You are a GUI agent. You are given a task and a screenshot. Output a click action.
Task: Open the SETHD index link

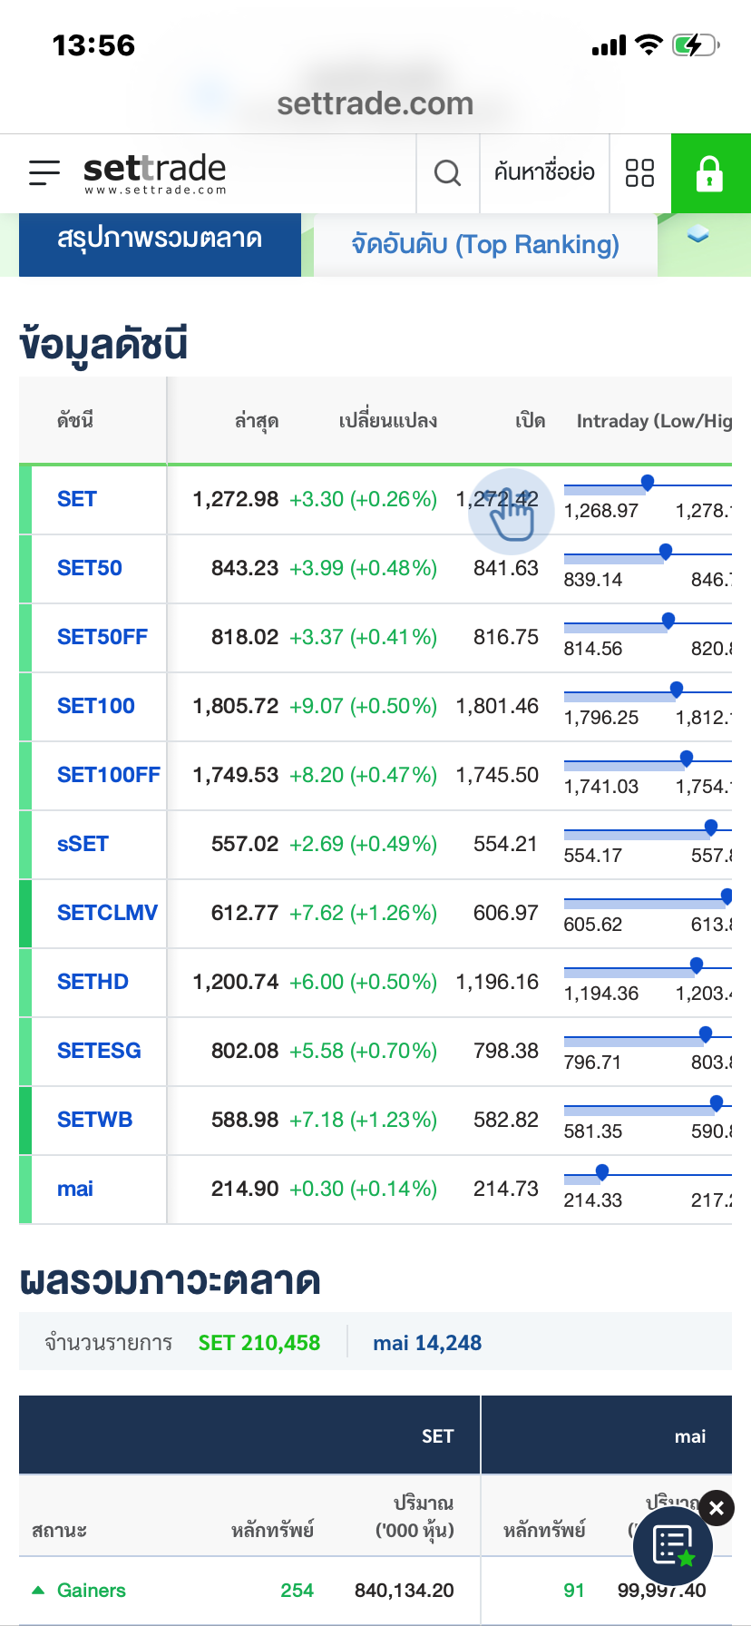click(x=93, y=982)
